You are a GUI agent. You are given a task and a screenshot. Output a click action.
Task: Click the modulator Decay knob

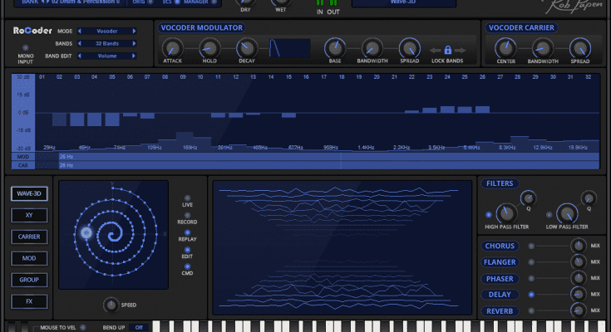(247, 49)
